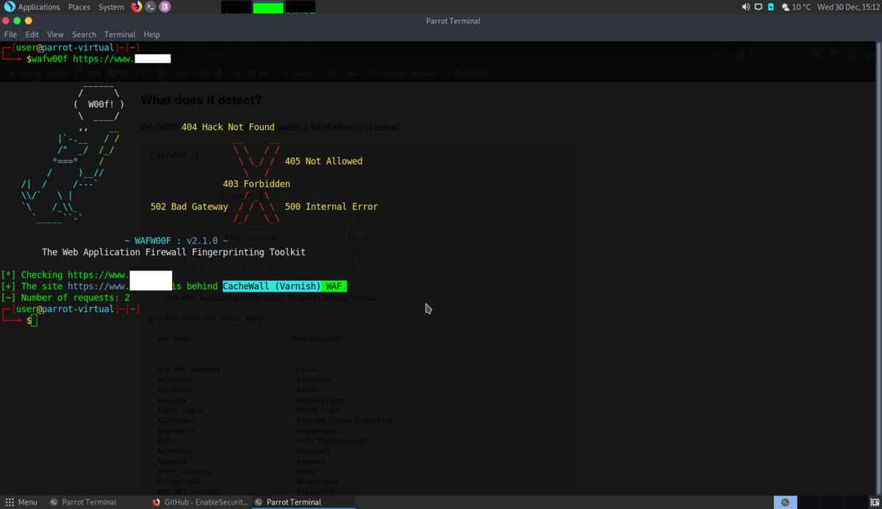The image size is (882, 509).
Task: Click the show desktop icon at taskbar end
Action: click(x=875, y=502)
